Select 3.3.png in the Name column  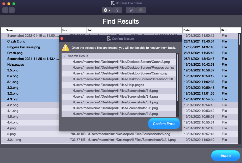click(x=13, y=88)
